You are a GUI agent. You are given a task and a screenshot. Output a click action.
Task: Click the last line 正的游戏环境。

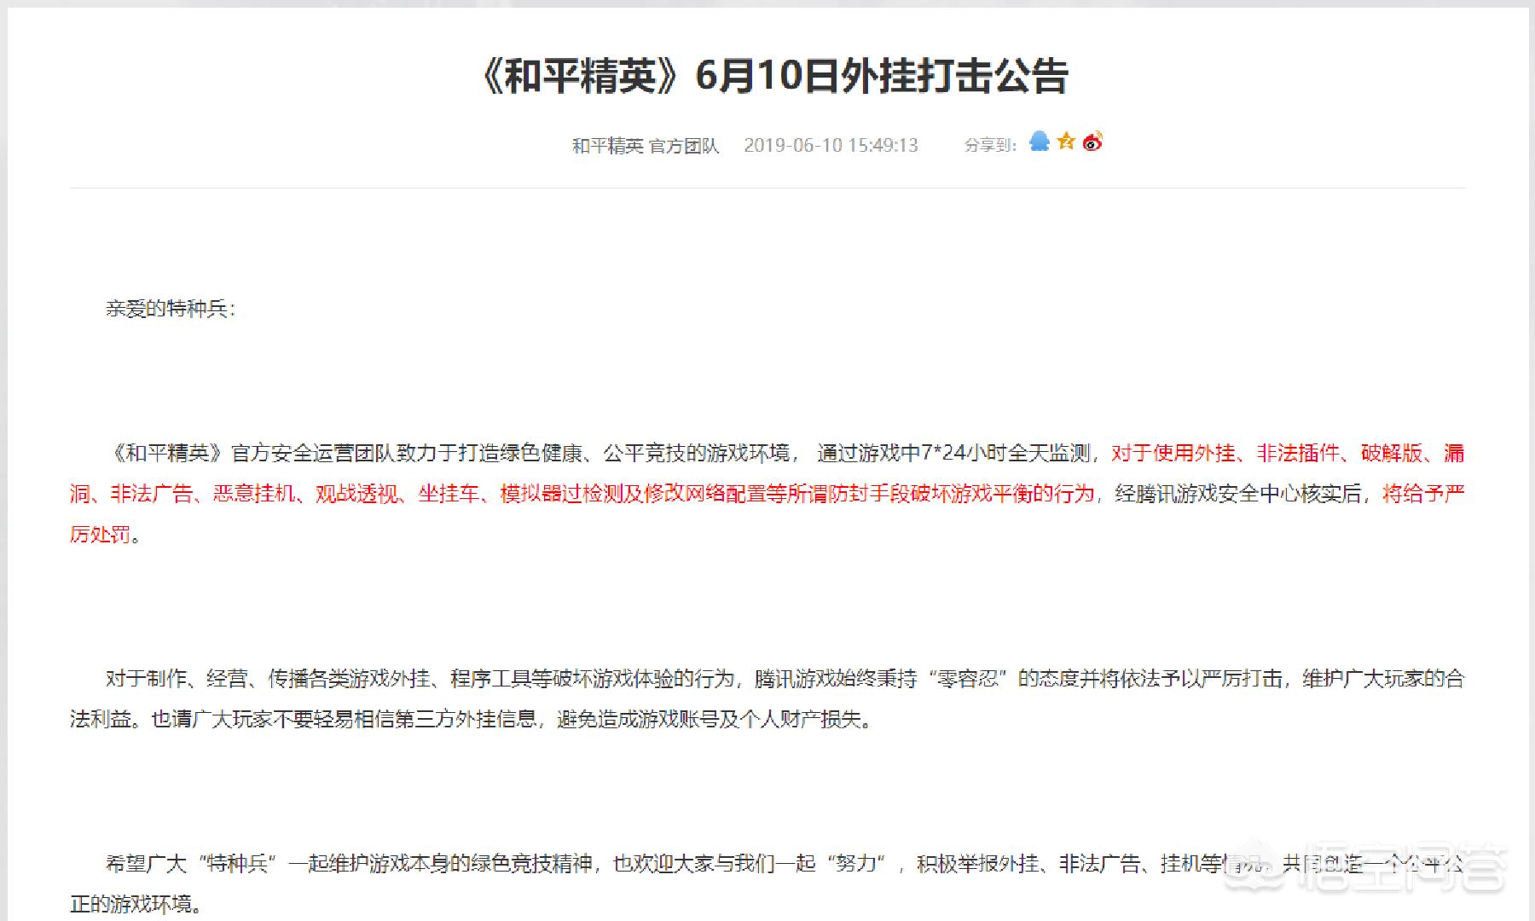tap(136, 904)
